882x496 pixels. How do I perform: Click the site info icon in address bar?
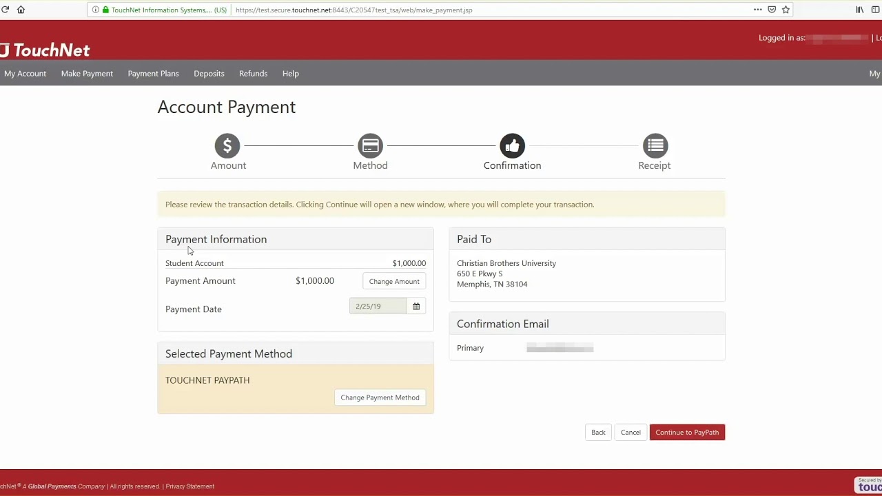pyautogui.click(x=96, y=10)
